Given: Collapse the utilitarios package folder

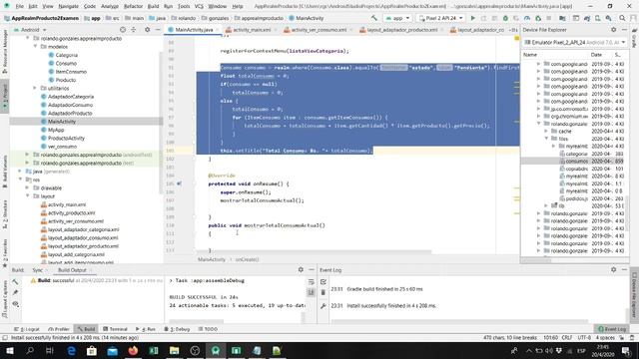Looking at the screenshot, I should pos(36,88).
